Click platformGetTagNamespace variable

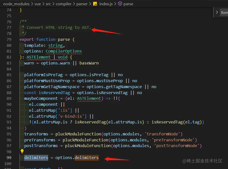52,87
